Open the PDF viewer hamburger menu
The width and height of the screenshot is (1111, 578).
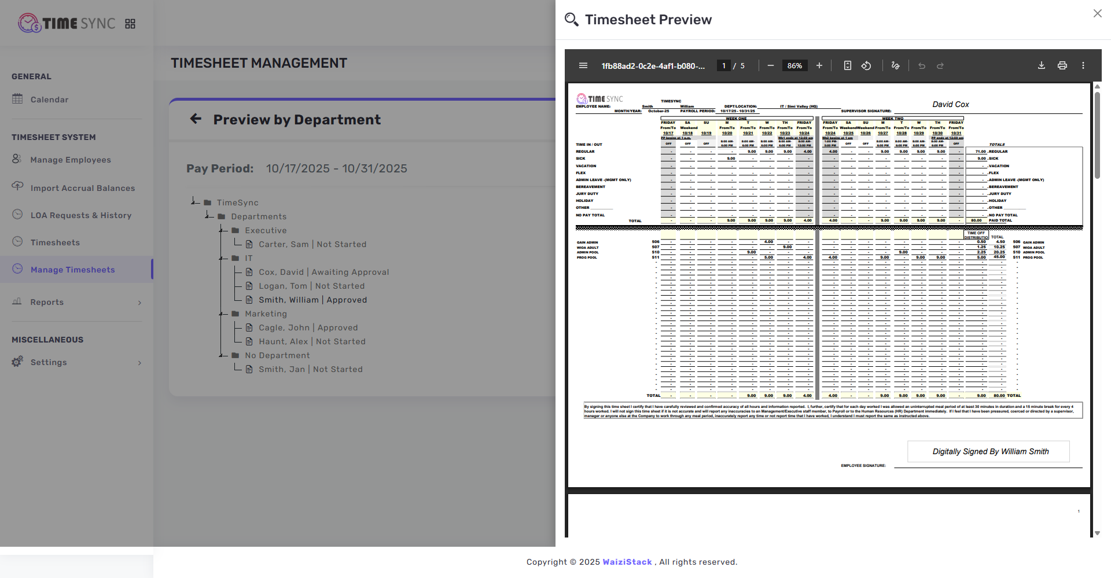[583, 65]
